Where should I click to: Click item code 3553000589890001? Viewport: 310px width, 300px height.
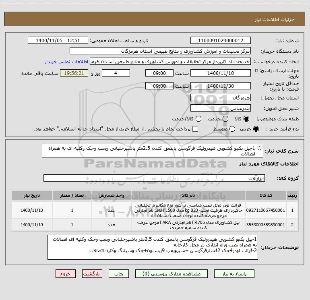coord(266,225)
